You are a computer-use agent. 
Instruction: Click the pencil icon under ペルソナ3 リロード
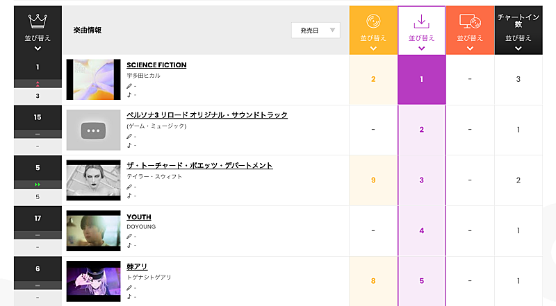(129, 137)
